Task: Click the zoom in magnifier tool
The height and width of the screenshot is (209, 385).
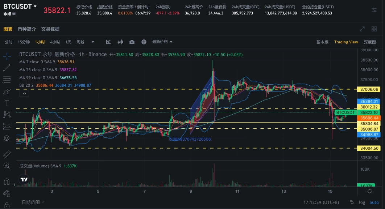Action: [7, 166]
